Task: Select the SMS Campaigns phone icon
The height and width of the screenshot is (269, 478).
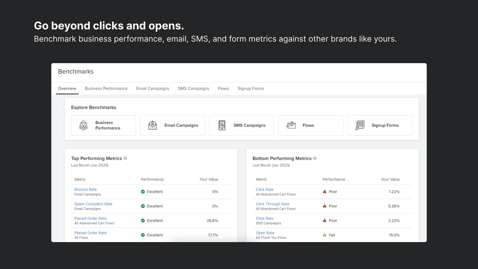Action: click(221, 125)
